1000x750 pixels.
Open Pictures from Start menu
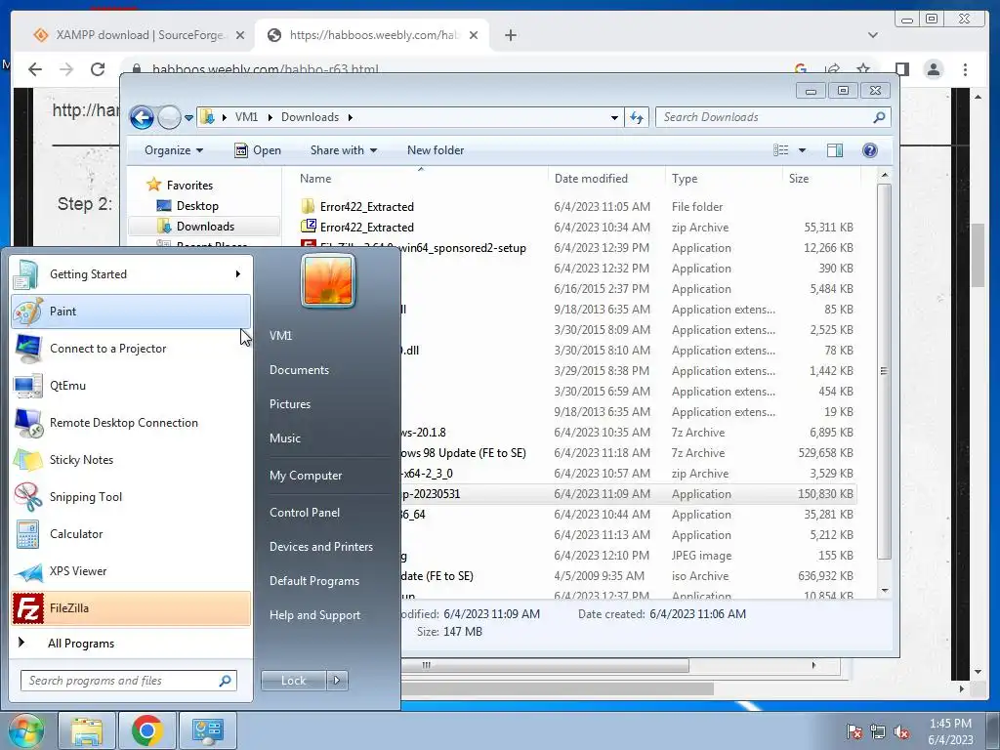point(289,404)
